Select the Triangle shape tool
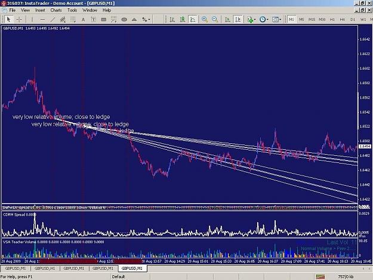 (134, 19)
